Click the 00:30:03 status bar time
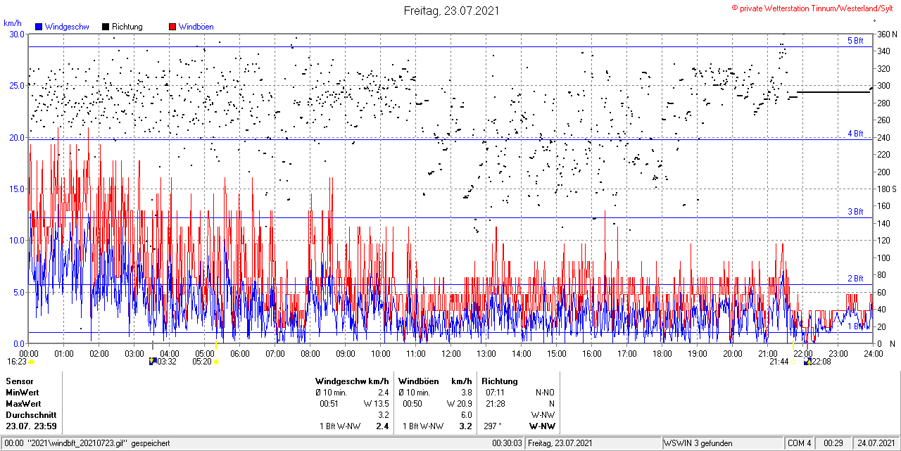901x451 pixels. point(507,443)
